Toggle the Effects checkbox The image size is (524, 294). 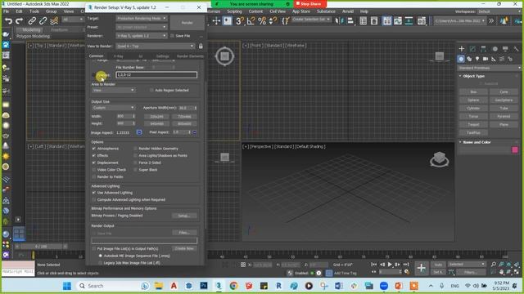[94, 155]
